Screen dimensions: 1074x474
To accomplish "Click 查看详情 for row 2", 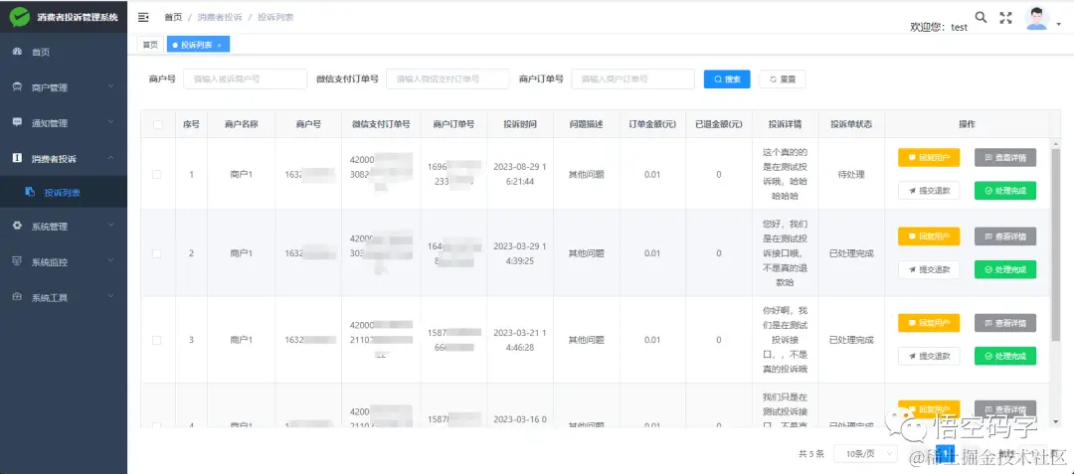I will pyautogui.click(x=1004, y=237).
